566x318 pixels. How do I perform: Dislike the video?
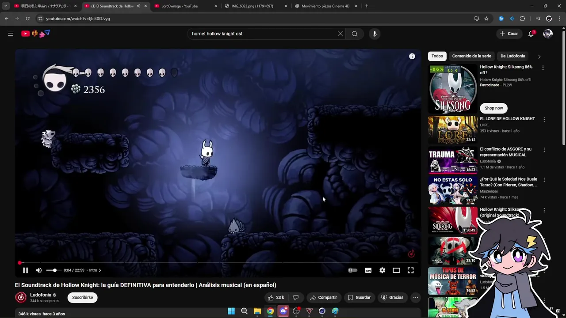click(x=296, y=298)
